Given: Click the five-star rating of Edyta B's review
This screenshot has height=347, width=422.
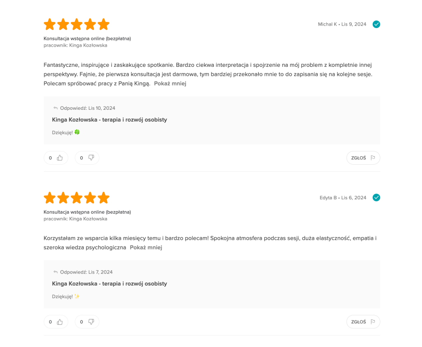Looking at the screenshot, I should click(x=76, y=198).
